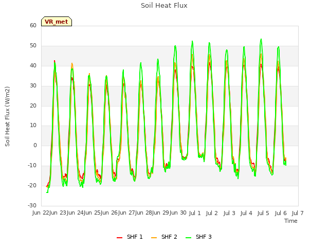Click the Time axis label
The height and width of the screenshot is (247, 329).
291,221
